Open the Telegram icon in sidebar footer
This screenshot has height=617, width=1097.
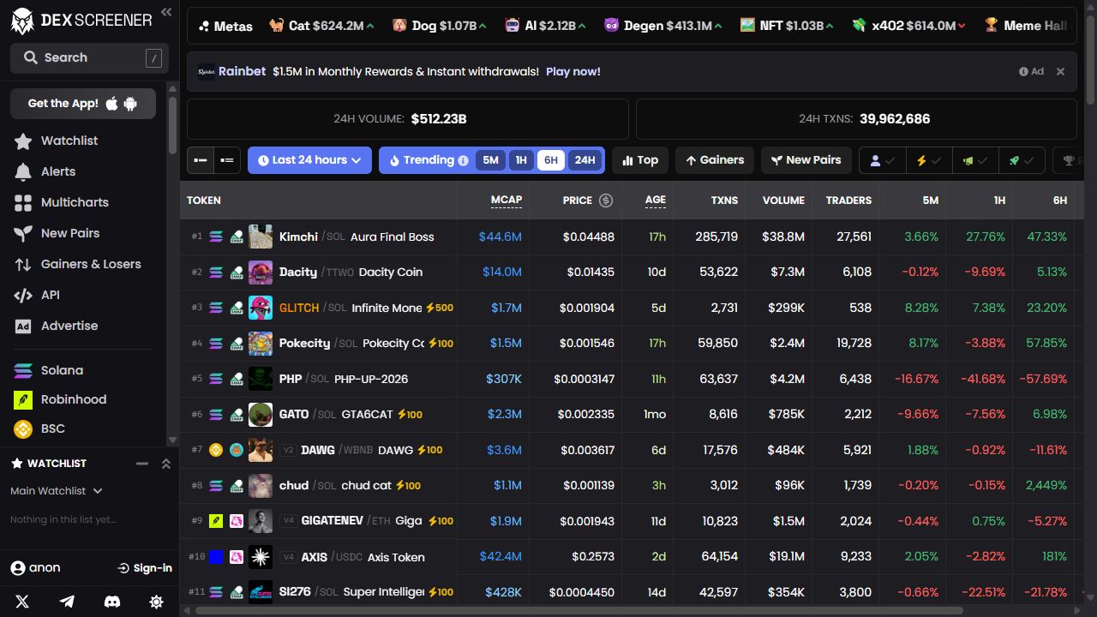point(67,602)
